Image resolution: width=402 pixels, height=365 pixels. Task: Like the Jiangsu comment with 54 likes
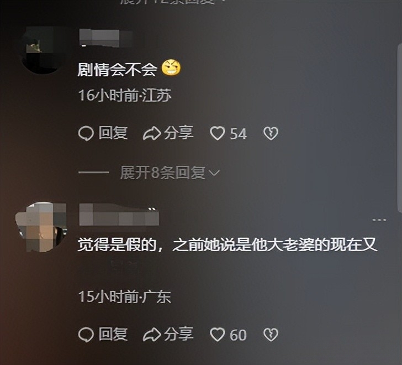[x=218, y=133]
